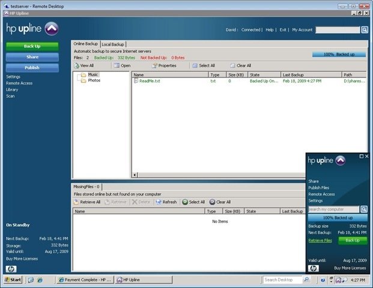The width and height of the screenshot is (373, 288).
Task: Select the MissingFiles - 0 tab
Action: 86,187
